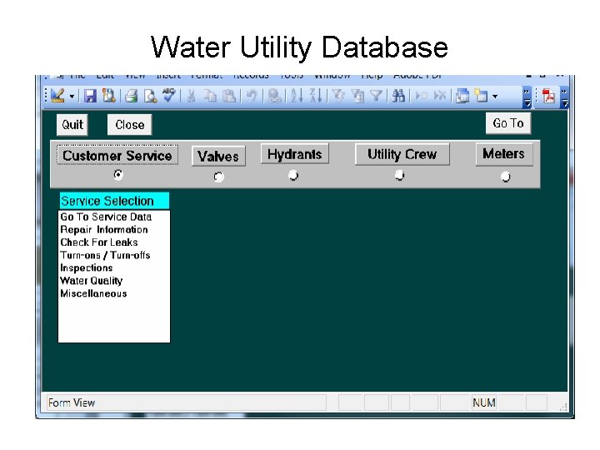
Task: Click the window resize grip corner
Action: [x=563, y=407]
